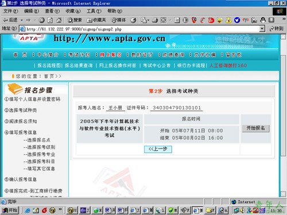Click the <<上一步 previous step button

pyautogui.click(x=158, y=149)
